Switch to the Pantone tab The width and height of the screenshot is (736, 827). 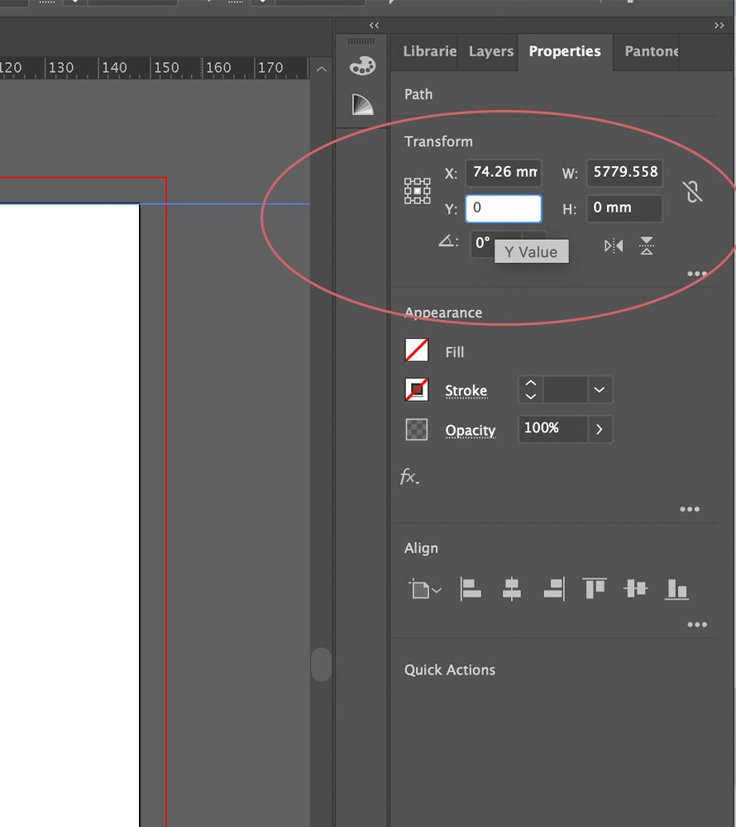[x=647, y=51]
